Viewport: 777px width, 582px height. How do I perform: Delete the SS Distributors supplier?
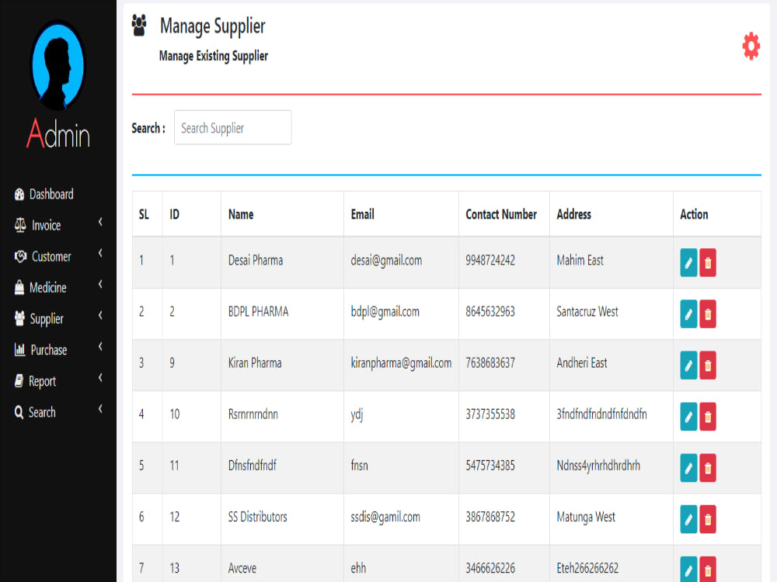coord(708,519)
